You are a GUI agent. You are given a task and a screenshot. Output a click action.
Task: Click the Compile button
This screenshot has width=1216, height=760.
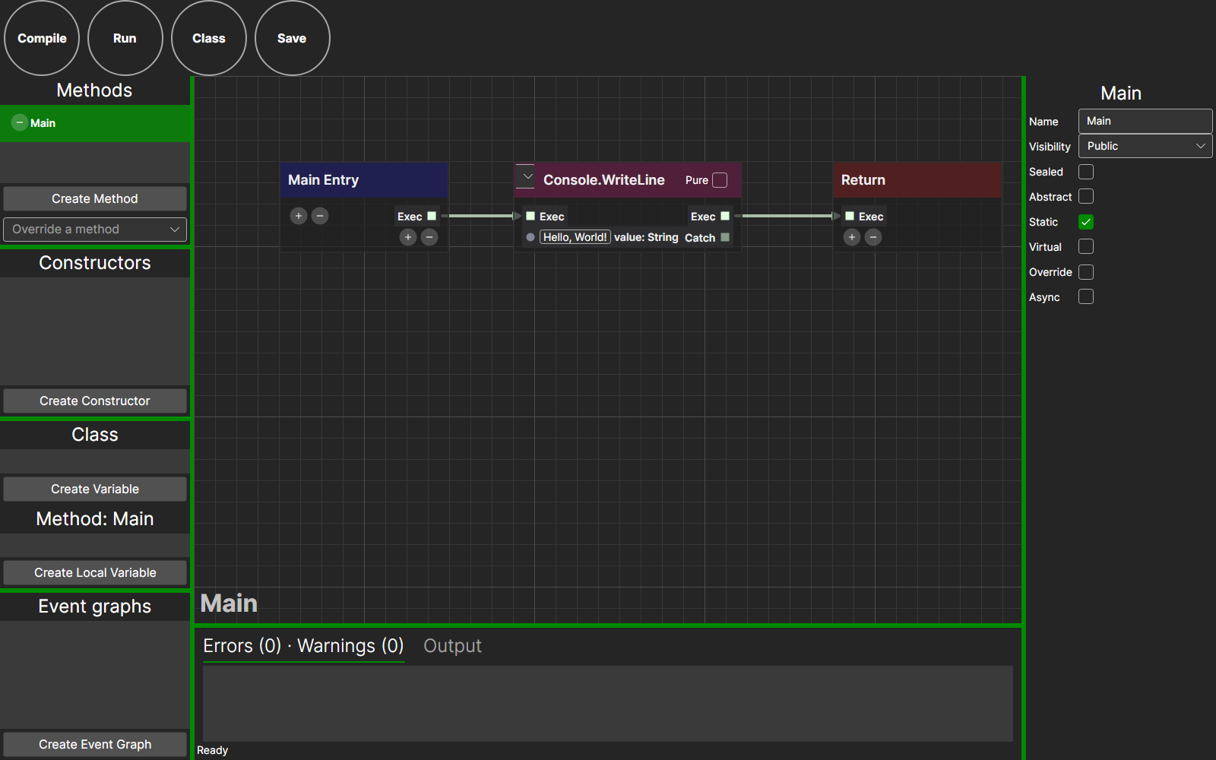42,38
